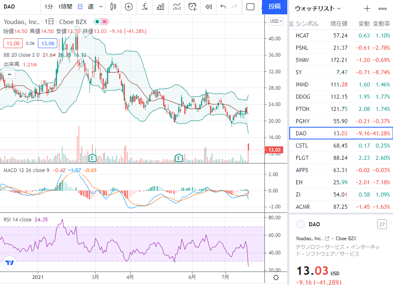Open the indicators fx menu
Screen dimensions: 393x285
click(x=144, y=7)
